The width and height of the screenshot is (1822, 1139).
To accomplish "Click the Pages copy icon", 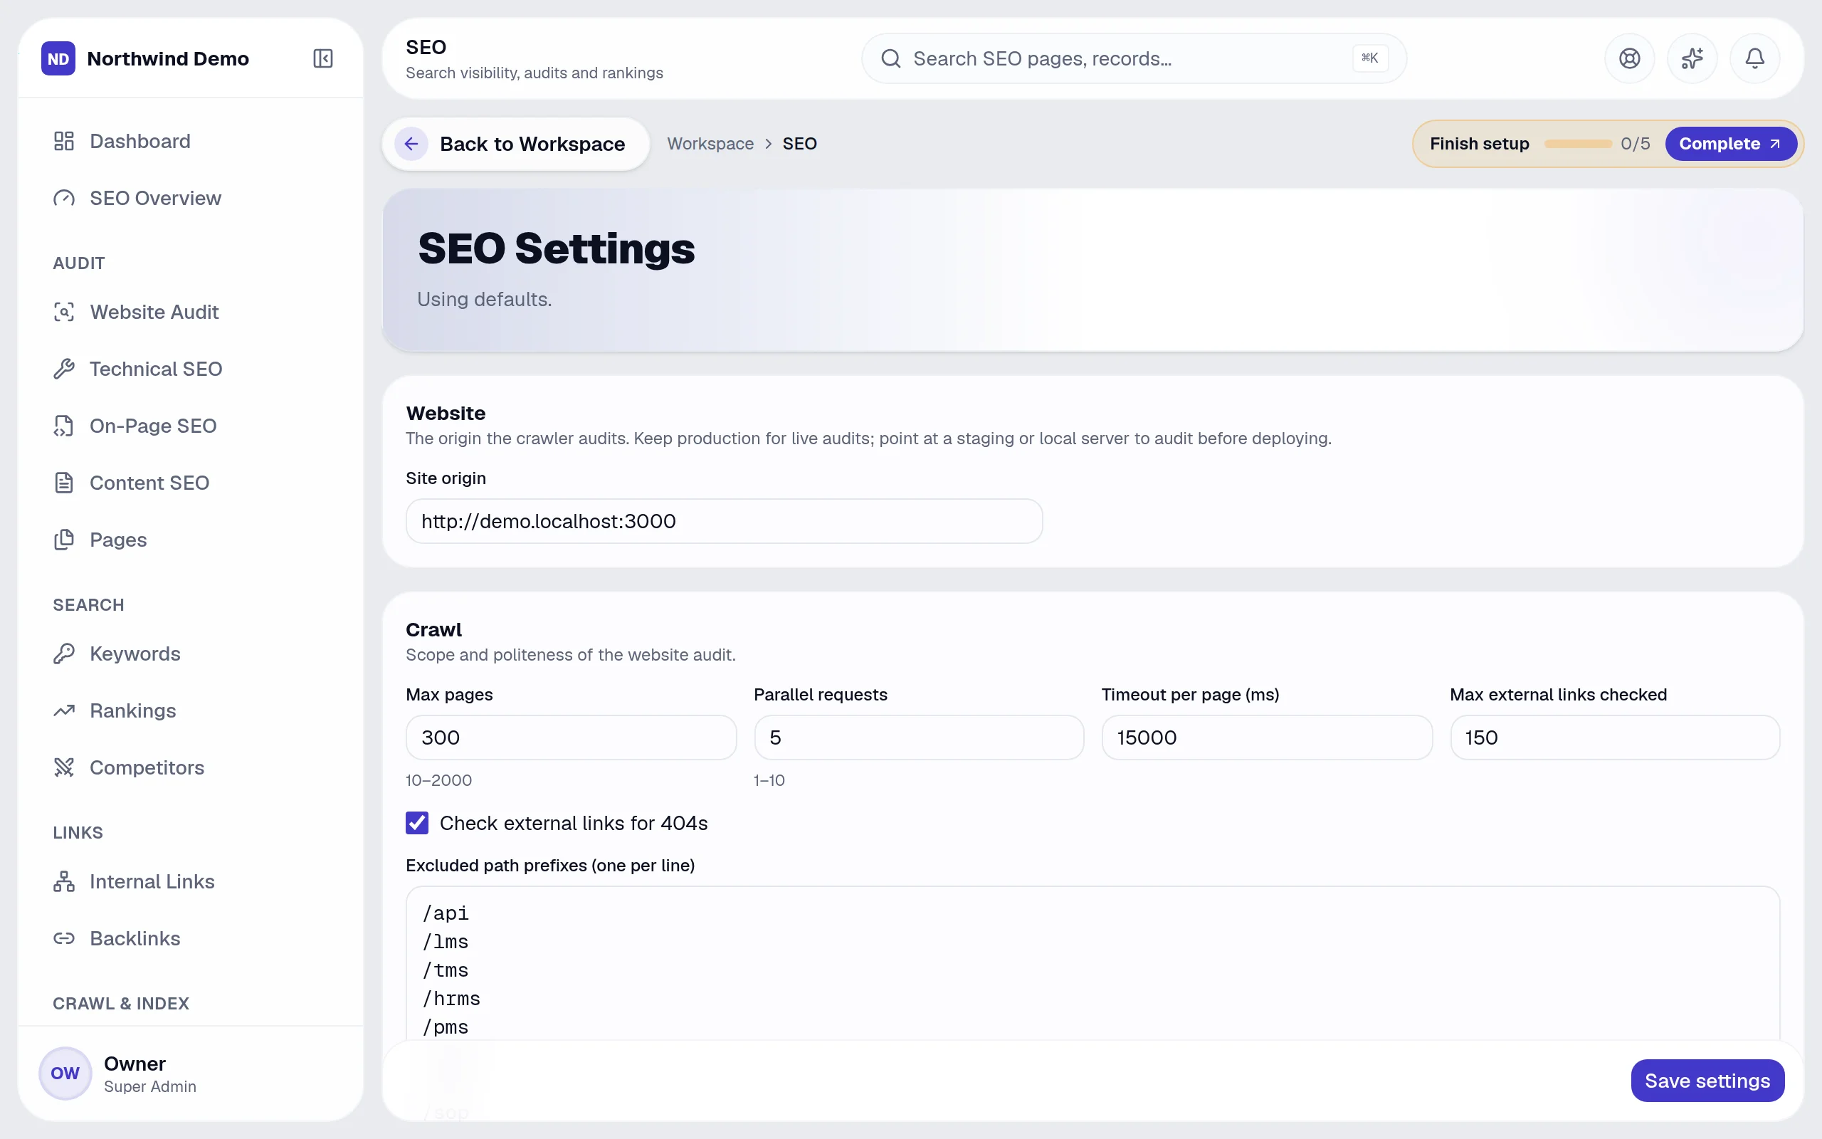I will (64, 540).
